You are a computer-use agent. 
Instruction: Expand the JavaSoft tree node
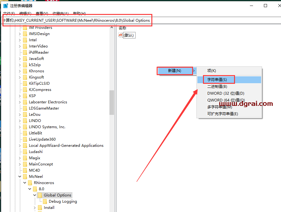tap(20, 59)
